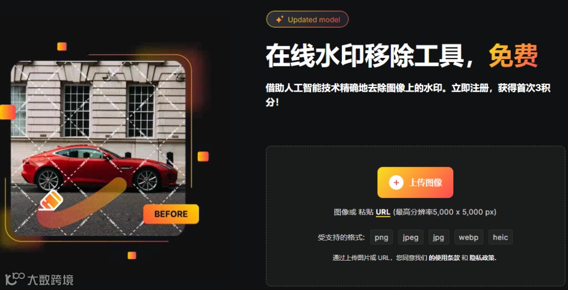Select the heic format tag

501,237
